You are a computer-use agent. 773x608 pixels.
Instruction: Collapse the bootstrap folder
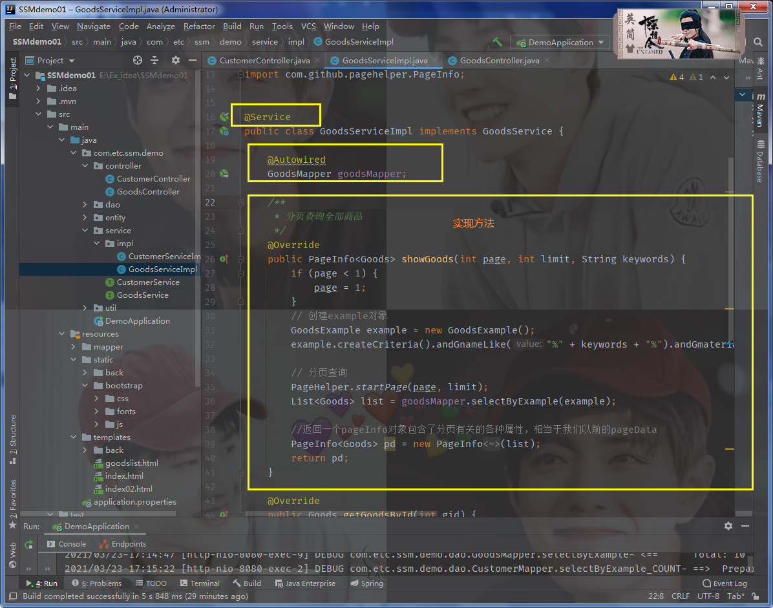tap(85, 386)
